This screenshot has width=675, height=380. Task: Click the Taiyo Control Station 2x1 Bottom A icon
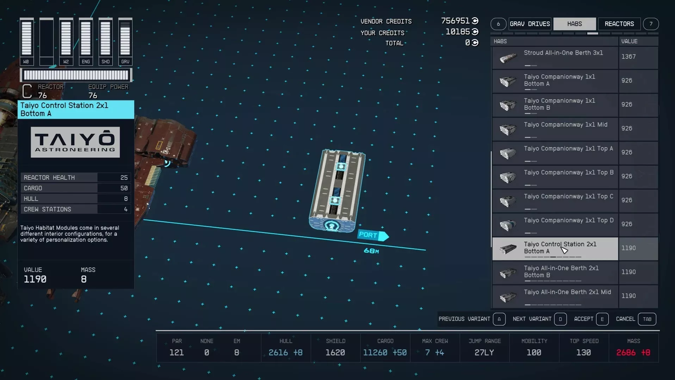[508, 249]
